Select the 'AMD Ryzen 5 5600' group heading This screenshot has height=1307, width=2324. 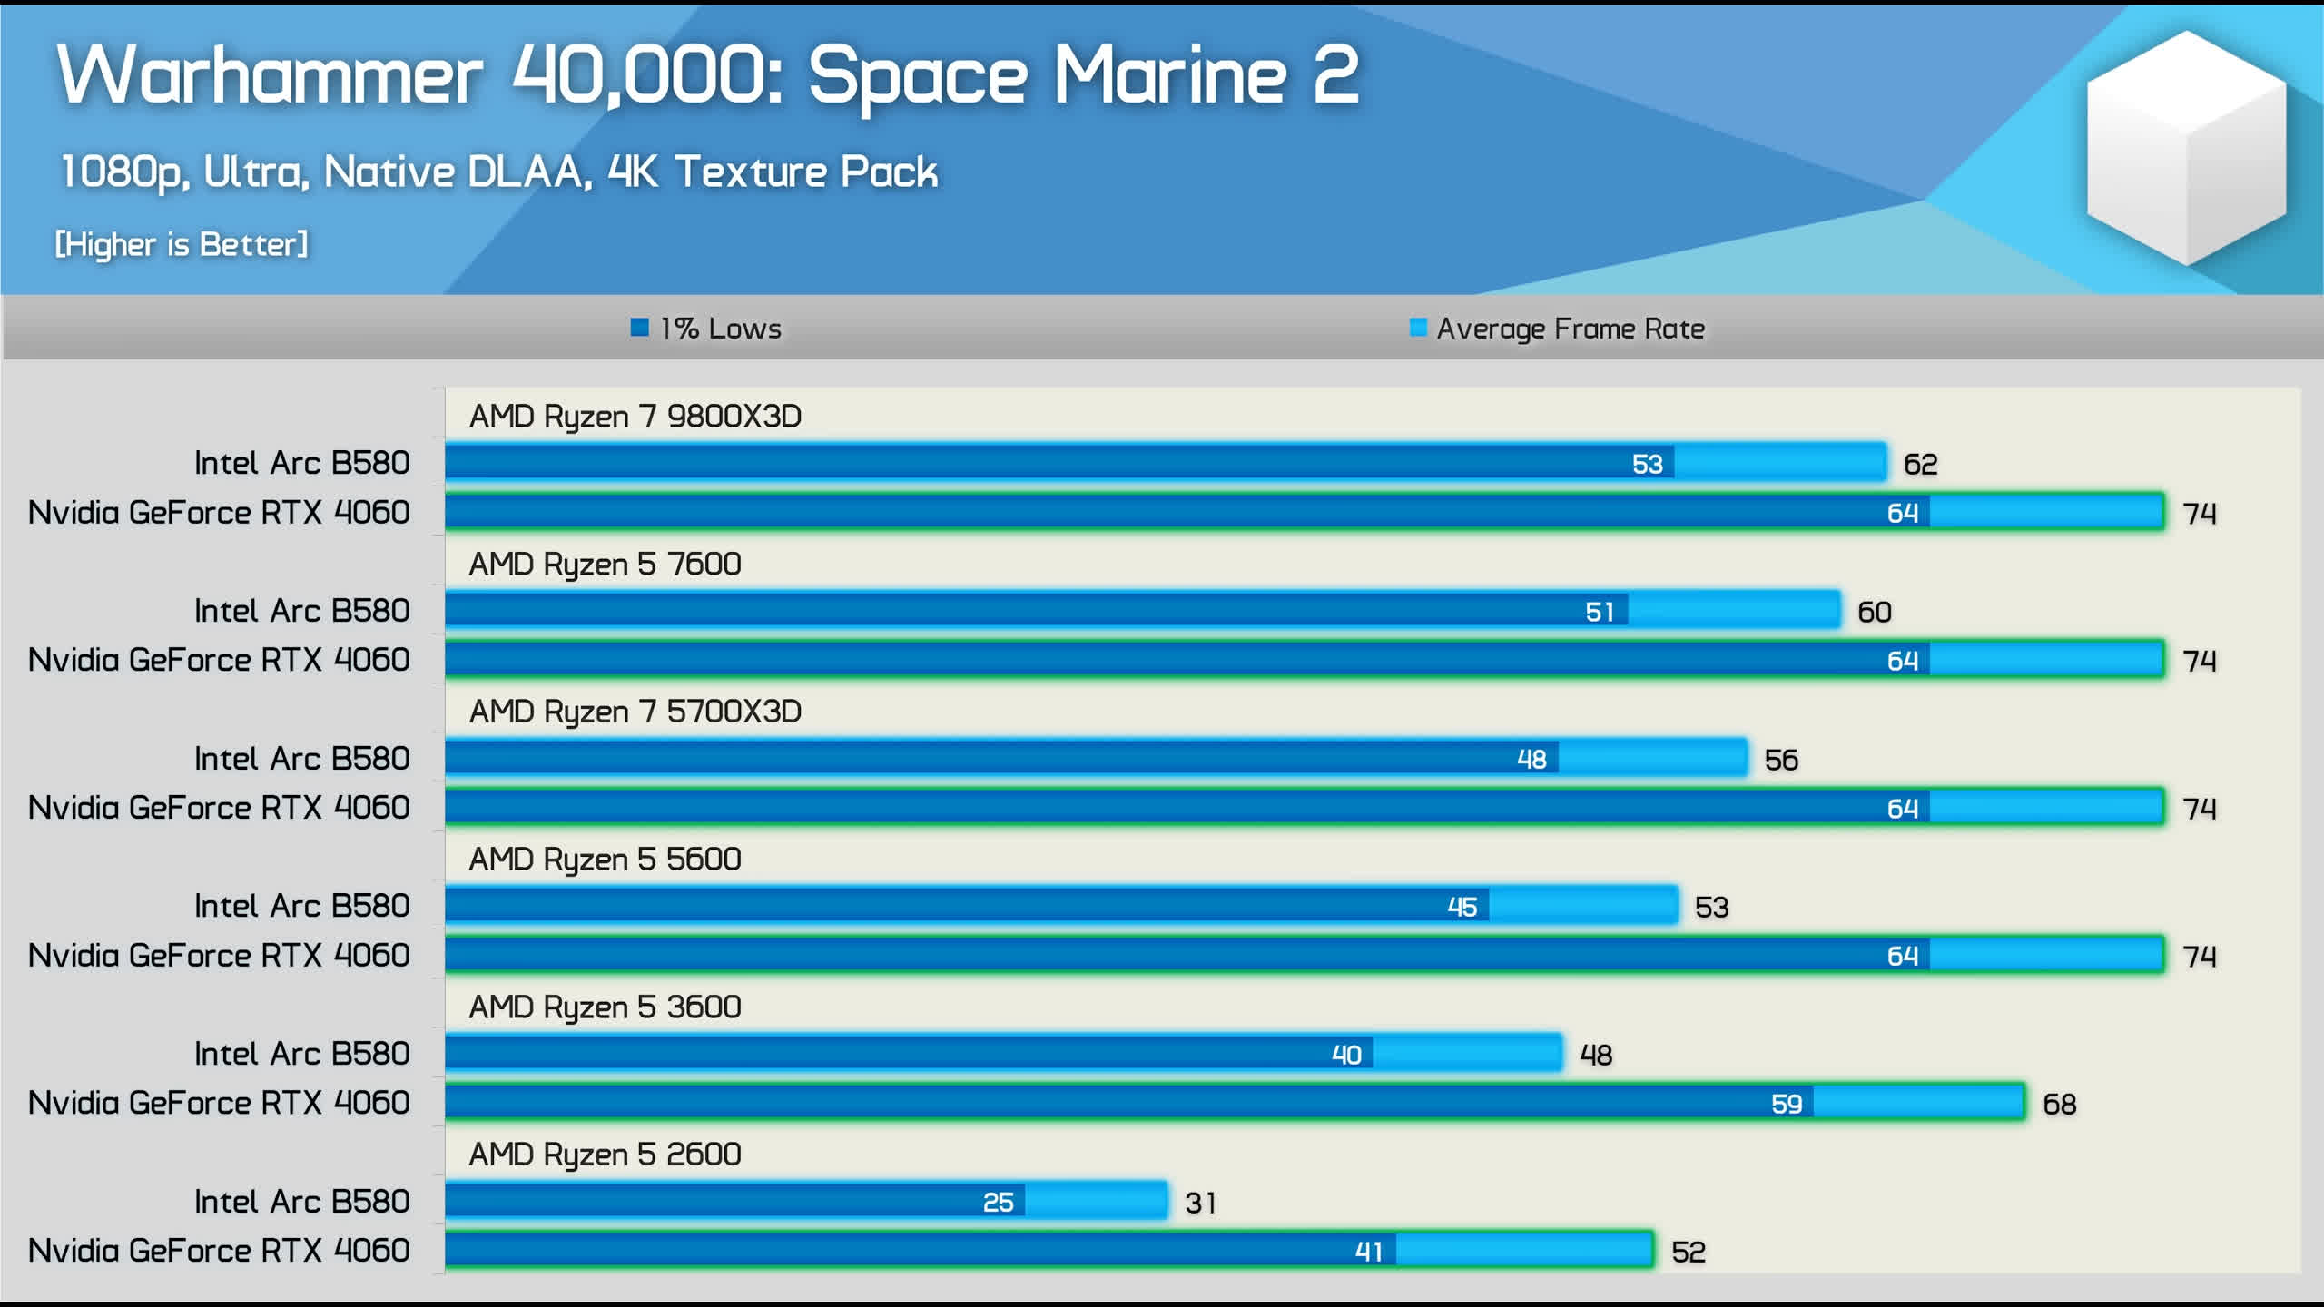[606, 860]
